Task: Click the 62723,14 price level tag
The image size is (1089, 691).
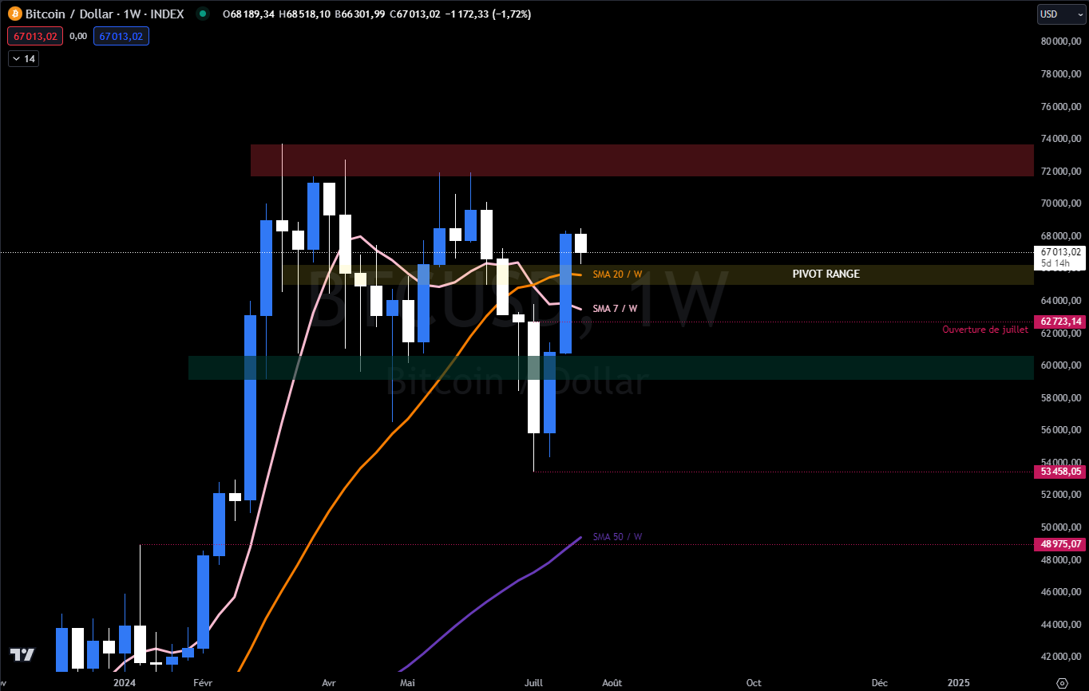Action: [1059, 322]
